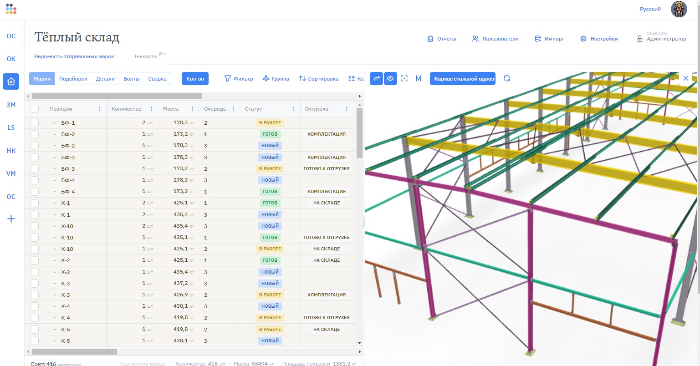Open the VM project in sidebar

11,173
